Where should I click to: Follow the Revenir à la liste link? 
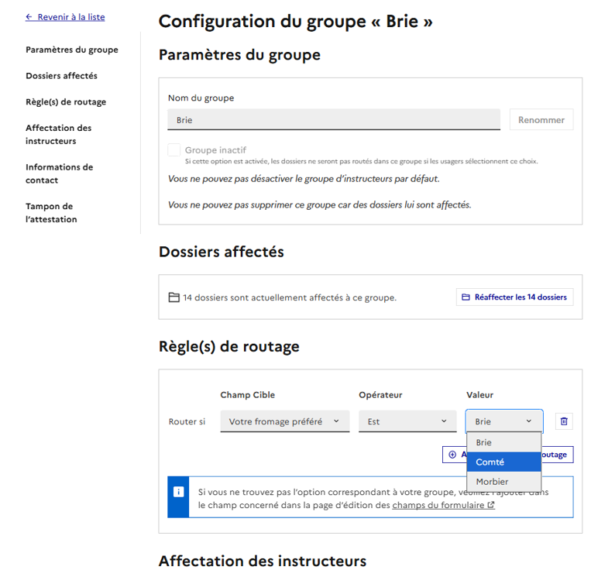click(65, 17)
